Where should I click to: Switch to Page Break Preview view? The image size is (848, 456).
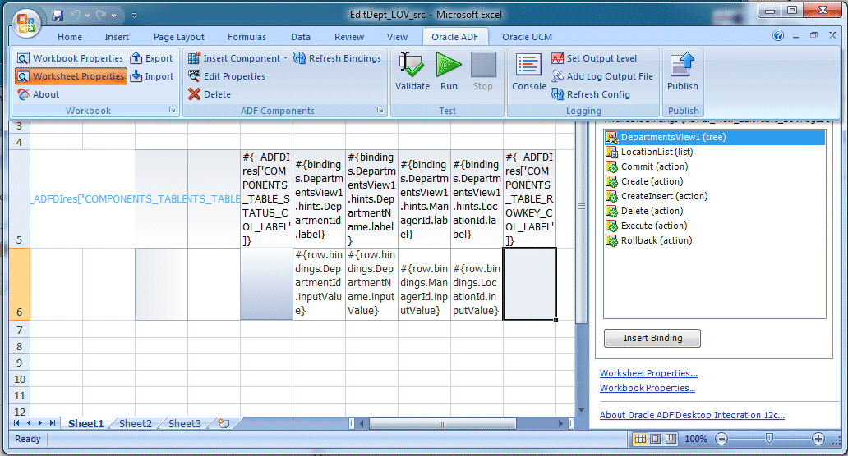[671, 439]
